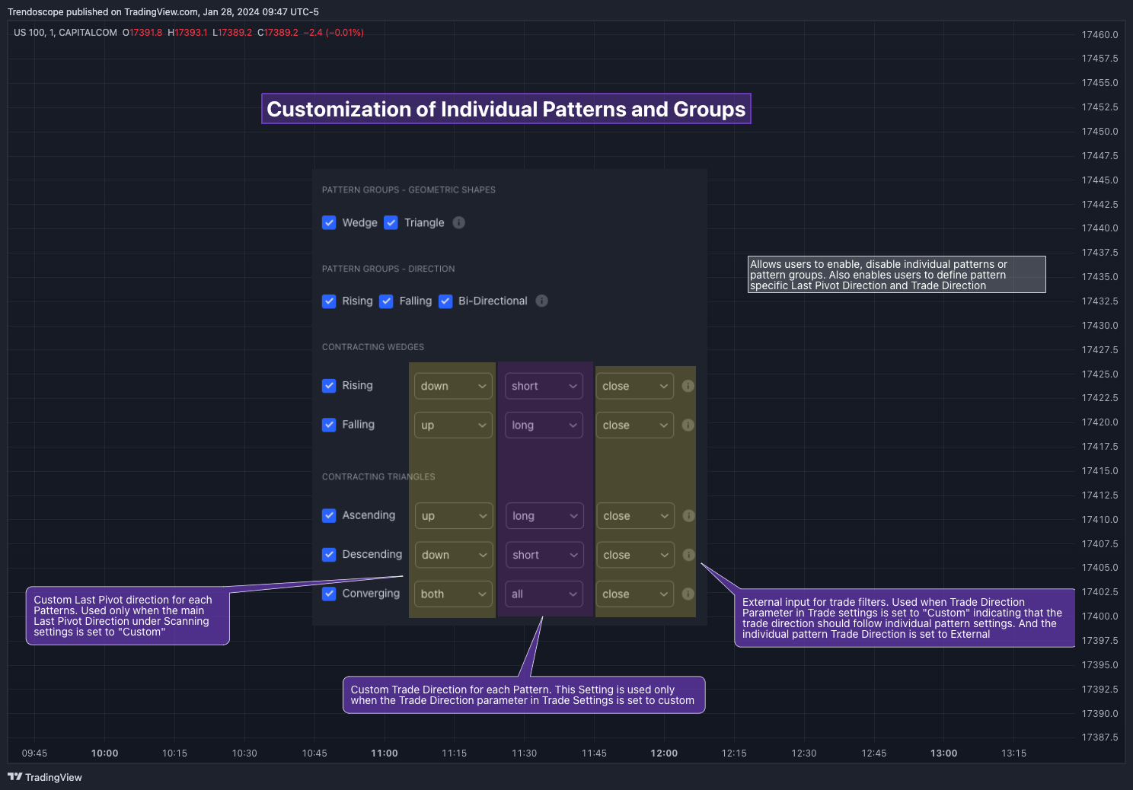
Task: Show info for Descending triangle row
Action: click(688, 555)
